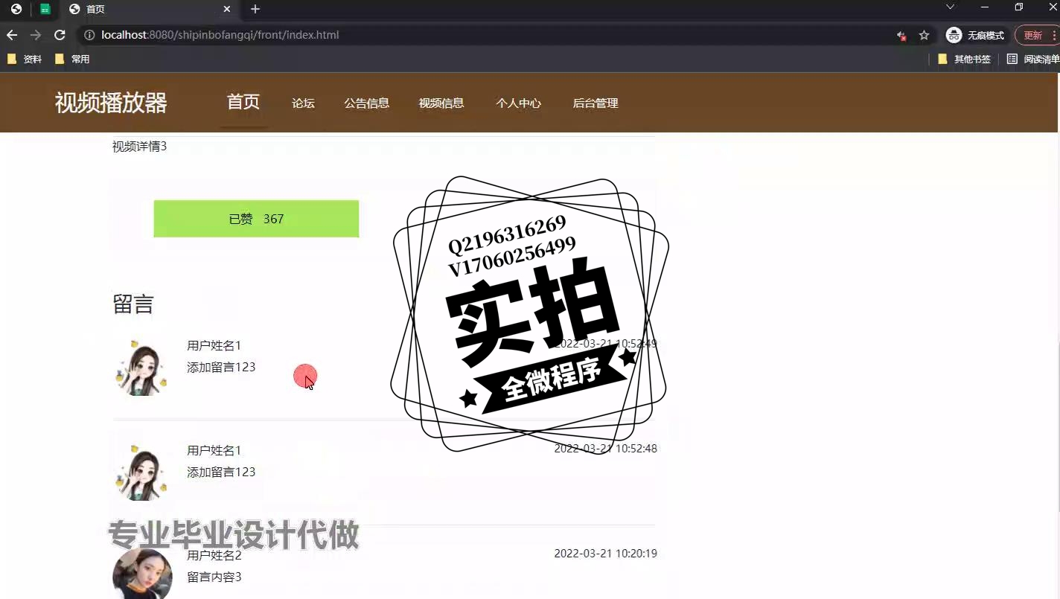The height and width of the screenshot is (599, 1060).
Task: Click the muted-audio icon in address bar
Action: click(x=901, y=35)
